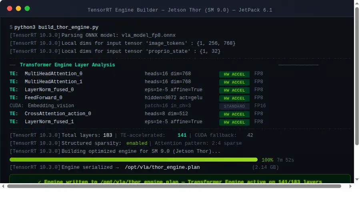Click the 'Building optimized engine for SM 9.0' line

tap(141, 152)
